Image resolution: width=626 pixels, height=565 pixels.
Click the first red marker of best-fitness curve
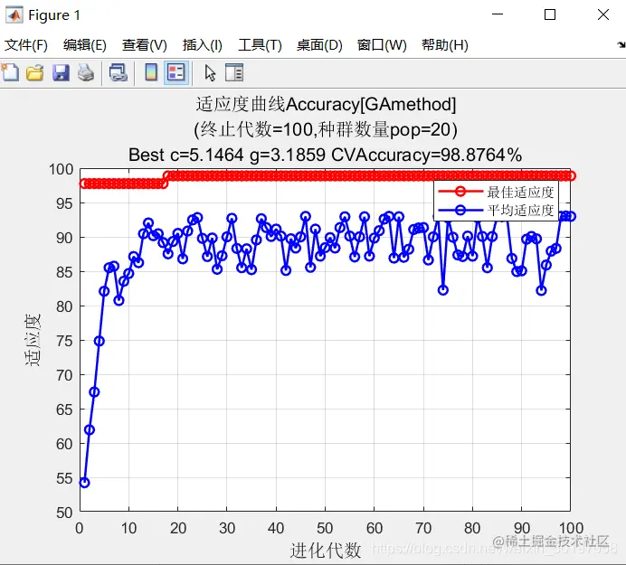tap(84, 184)
